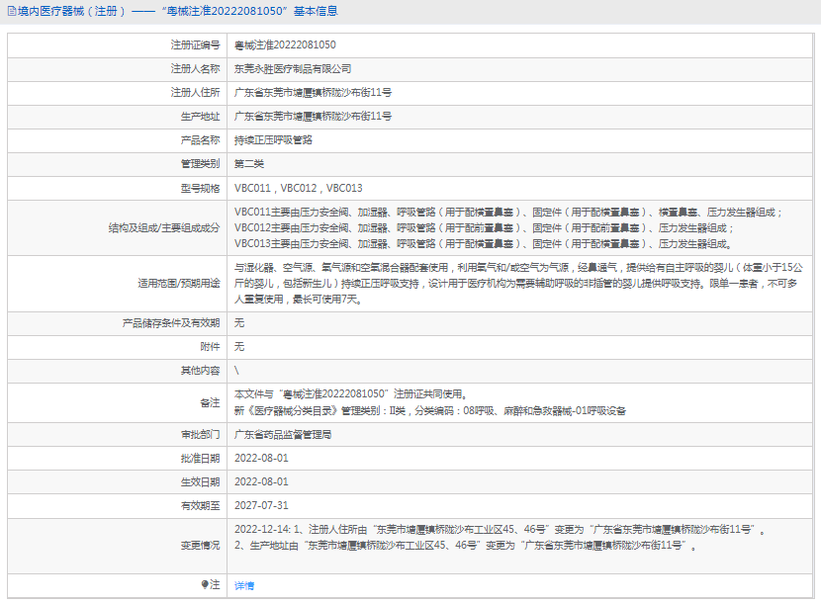Click the 适用范围/预期用途 row label

pos(179,283)
